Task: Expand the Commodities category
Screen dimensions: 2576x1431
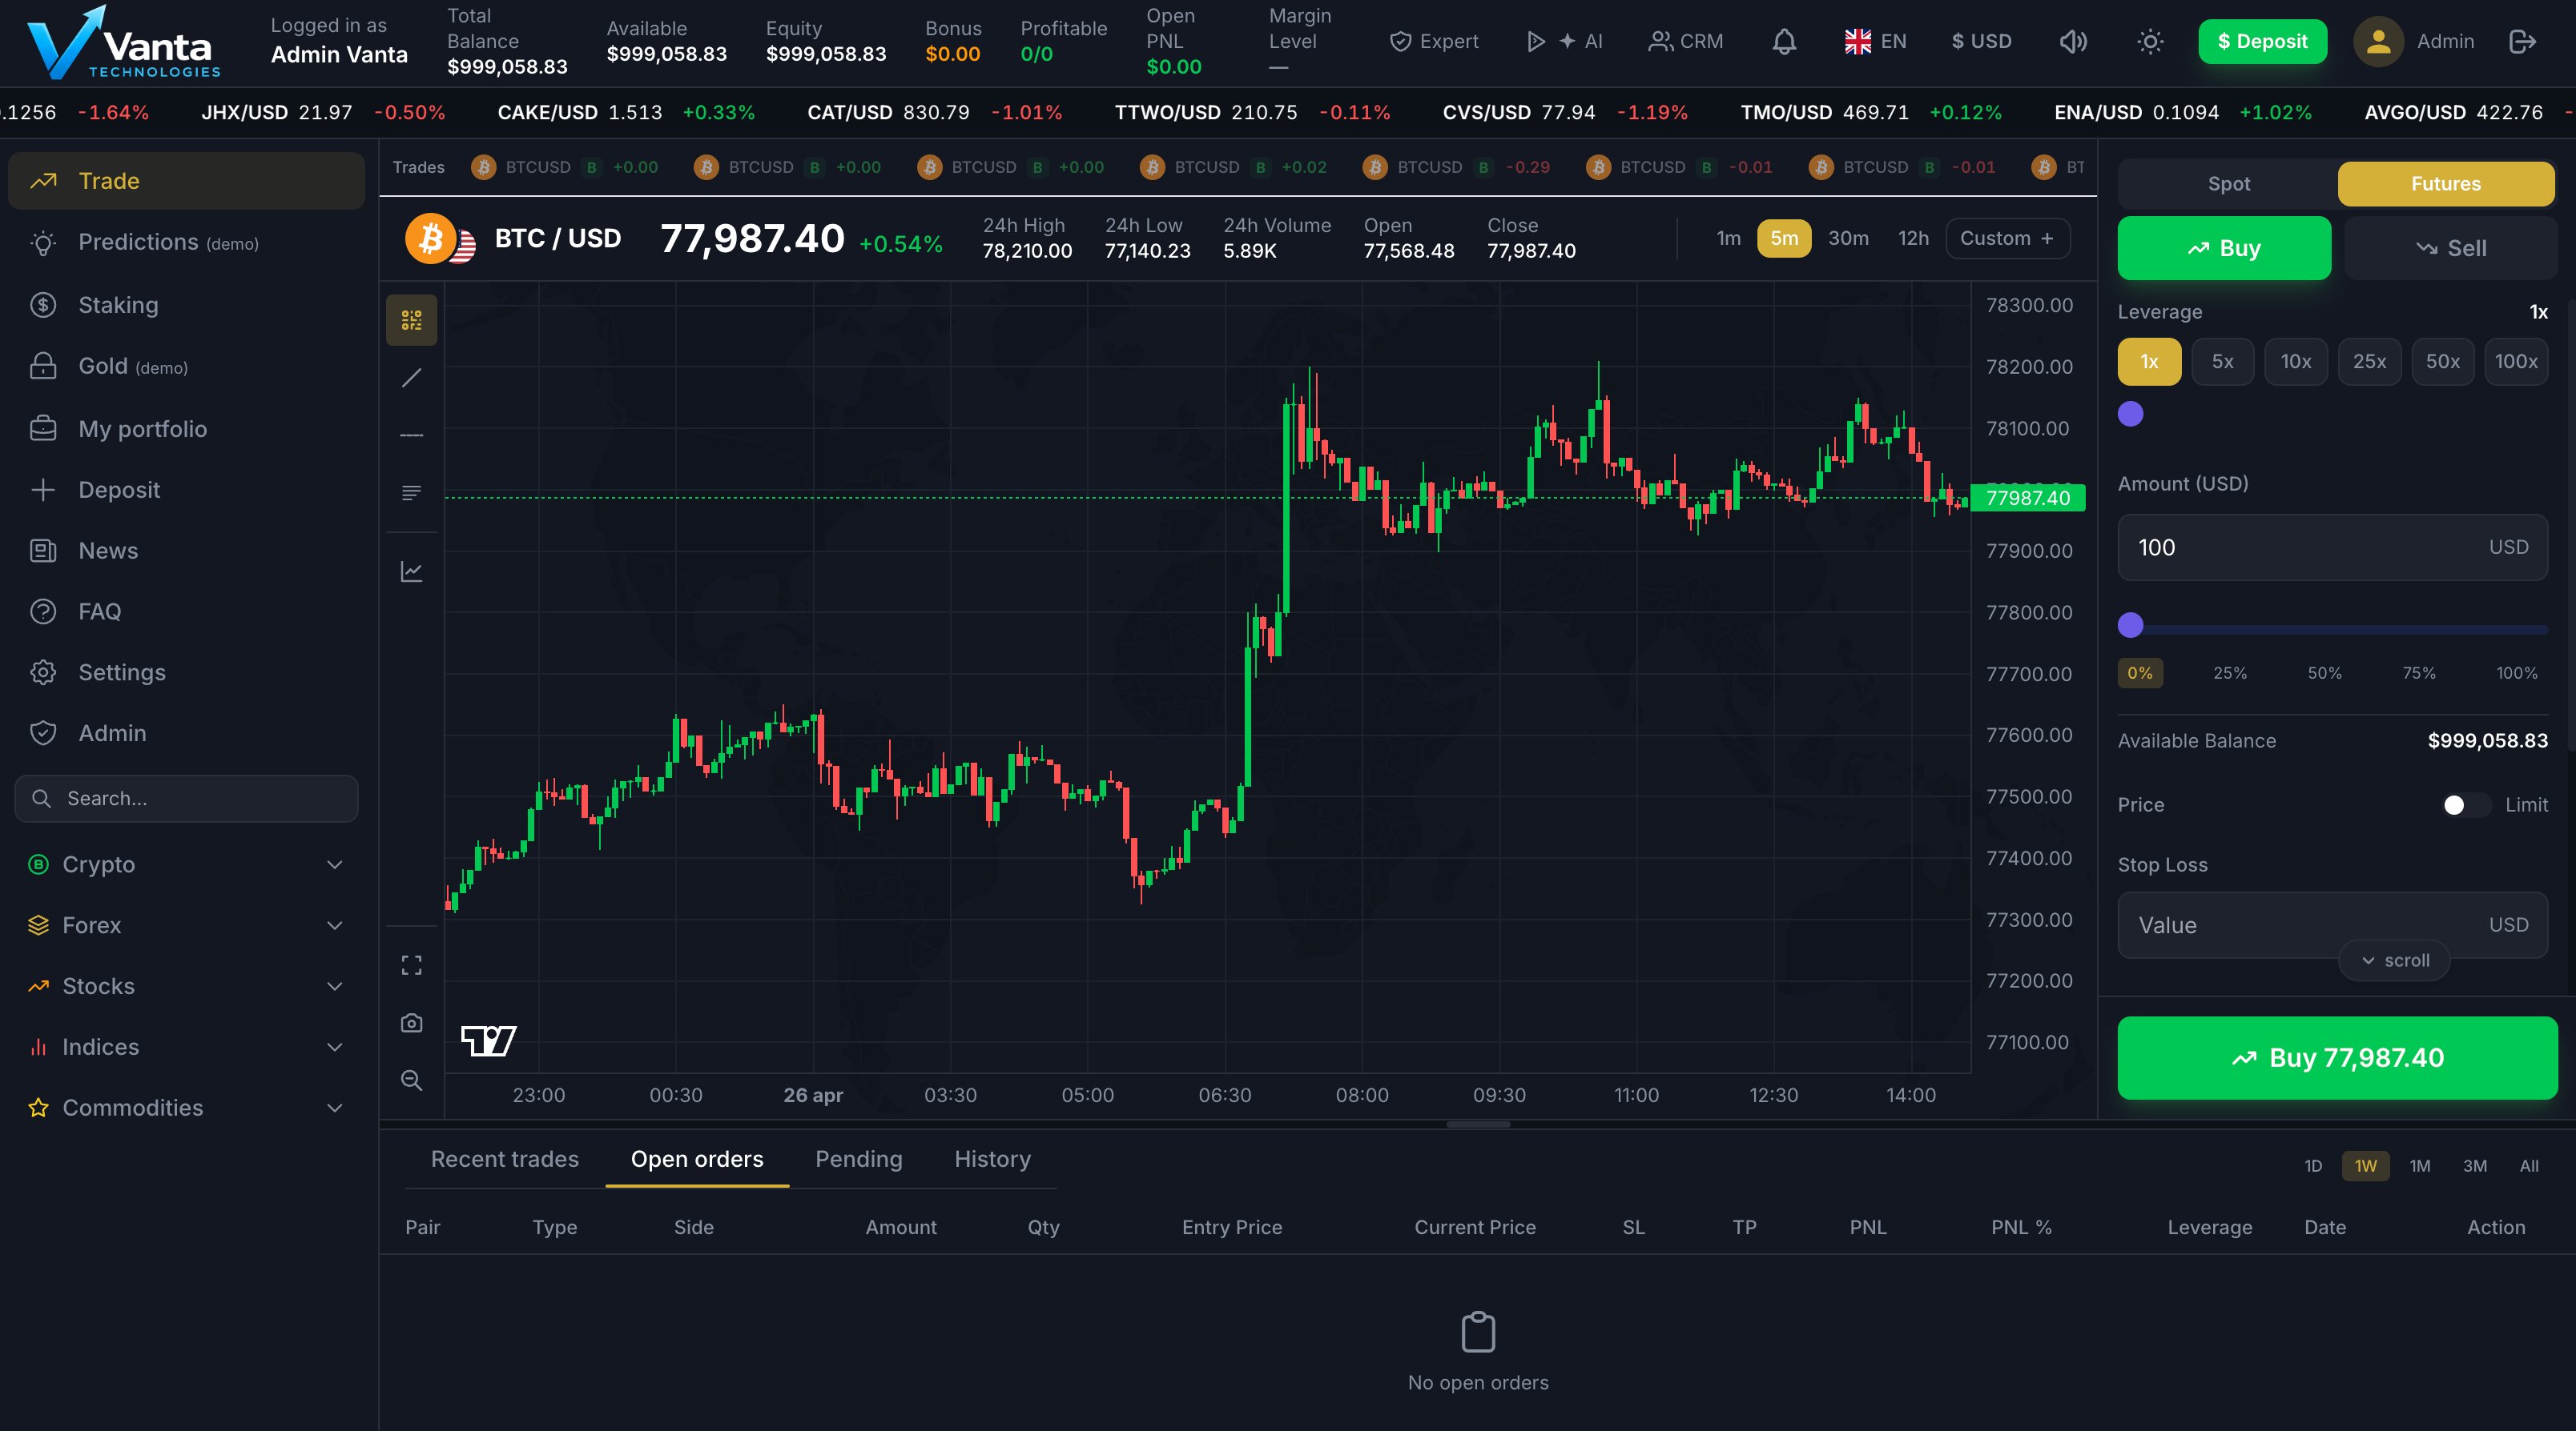Action: click(186, 1108)
